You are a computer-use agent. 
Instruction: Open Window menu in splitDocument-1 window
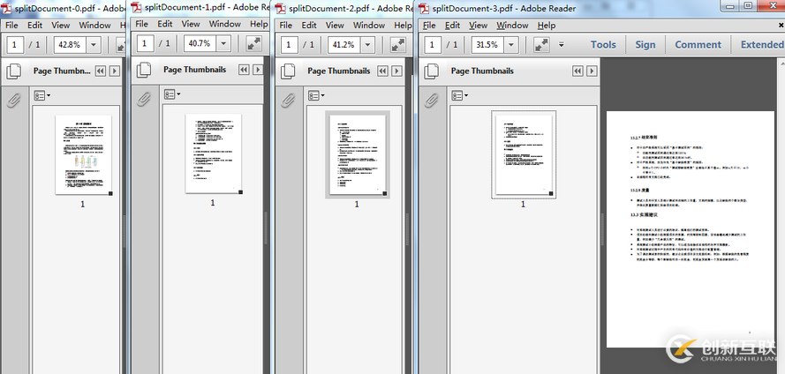click(x=225, y=24)
